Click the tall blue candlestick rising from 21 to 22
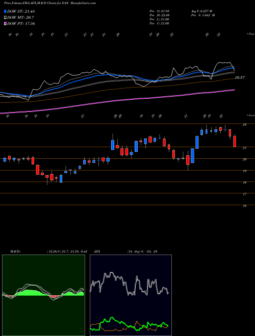Image resolution: width=255 pixels, height=336 pixels. [197, 142]
